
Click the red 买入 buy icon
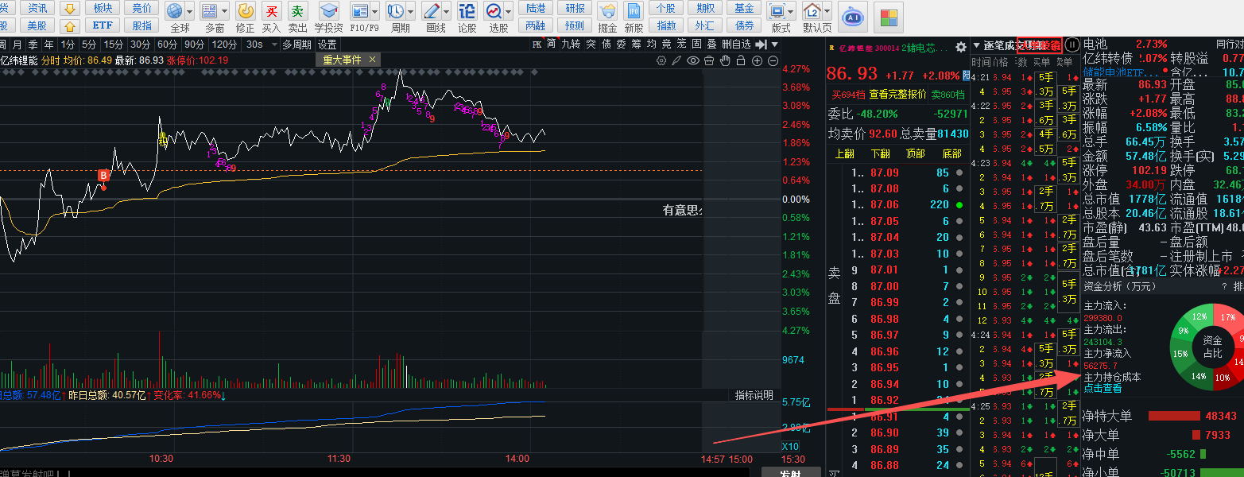271,11
